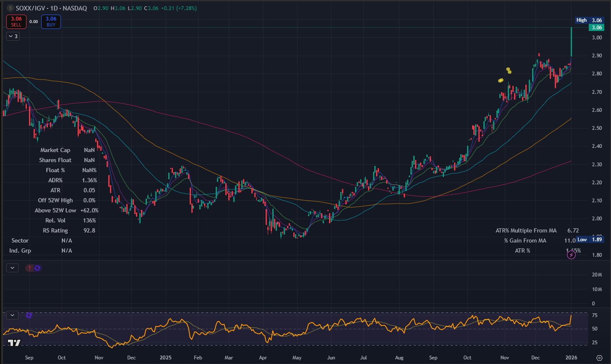Click the Low 1.89 price label

(590, 240)
